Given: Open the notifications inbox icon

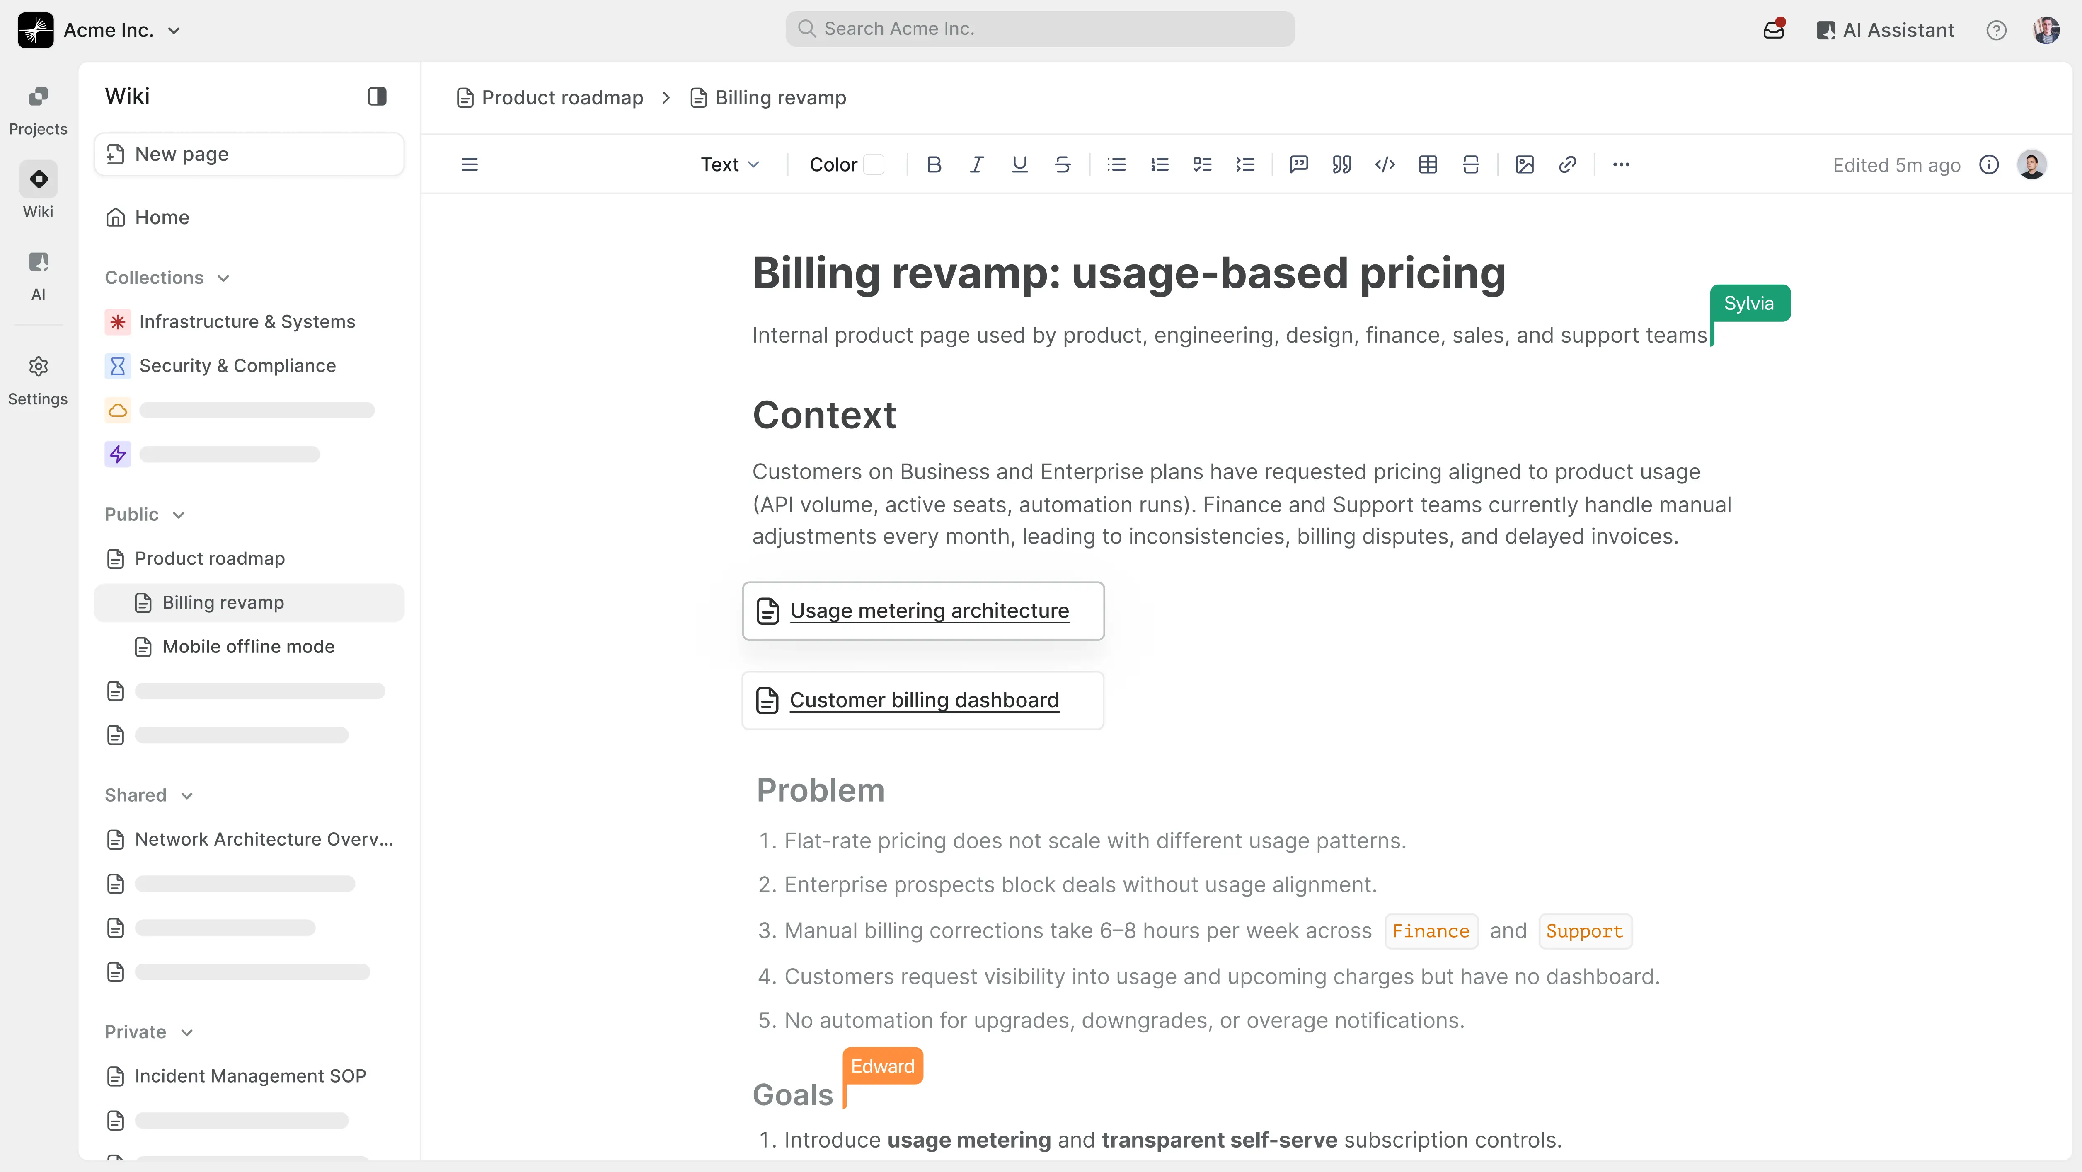Looking at the screenshot, I should 1773,30.
